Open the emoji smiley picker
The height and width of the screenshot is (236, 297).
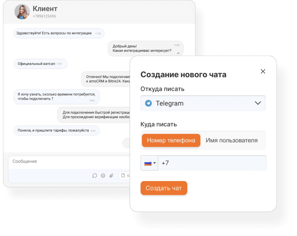pos(103,176)
